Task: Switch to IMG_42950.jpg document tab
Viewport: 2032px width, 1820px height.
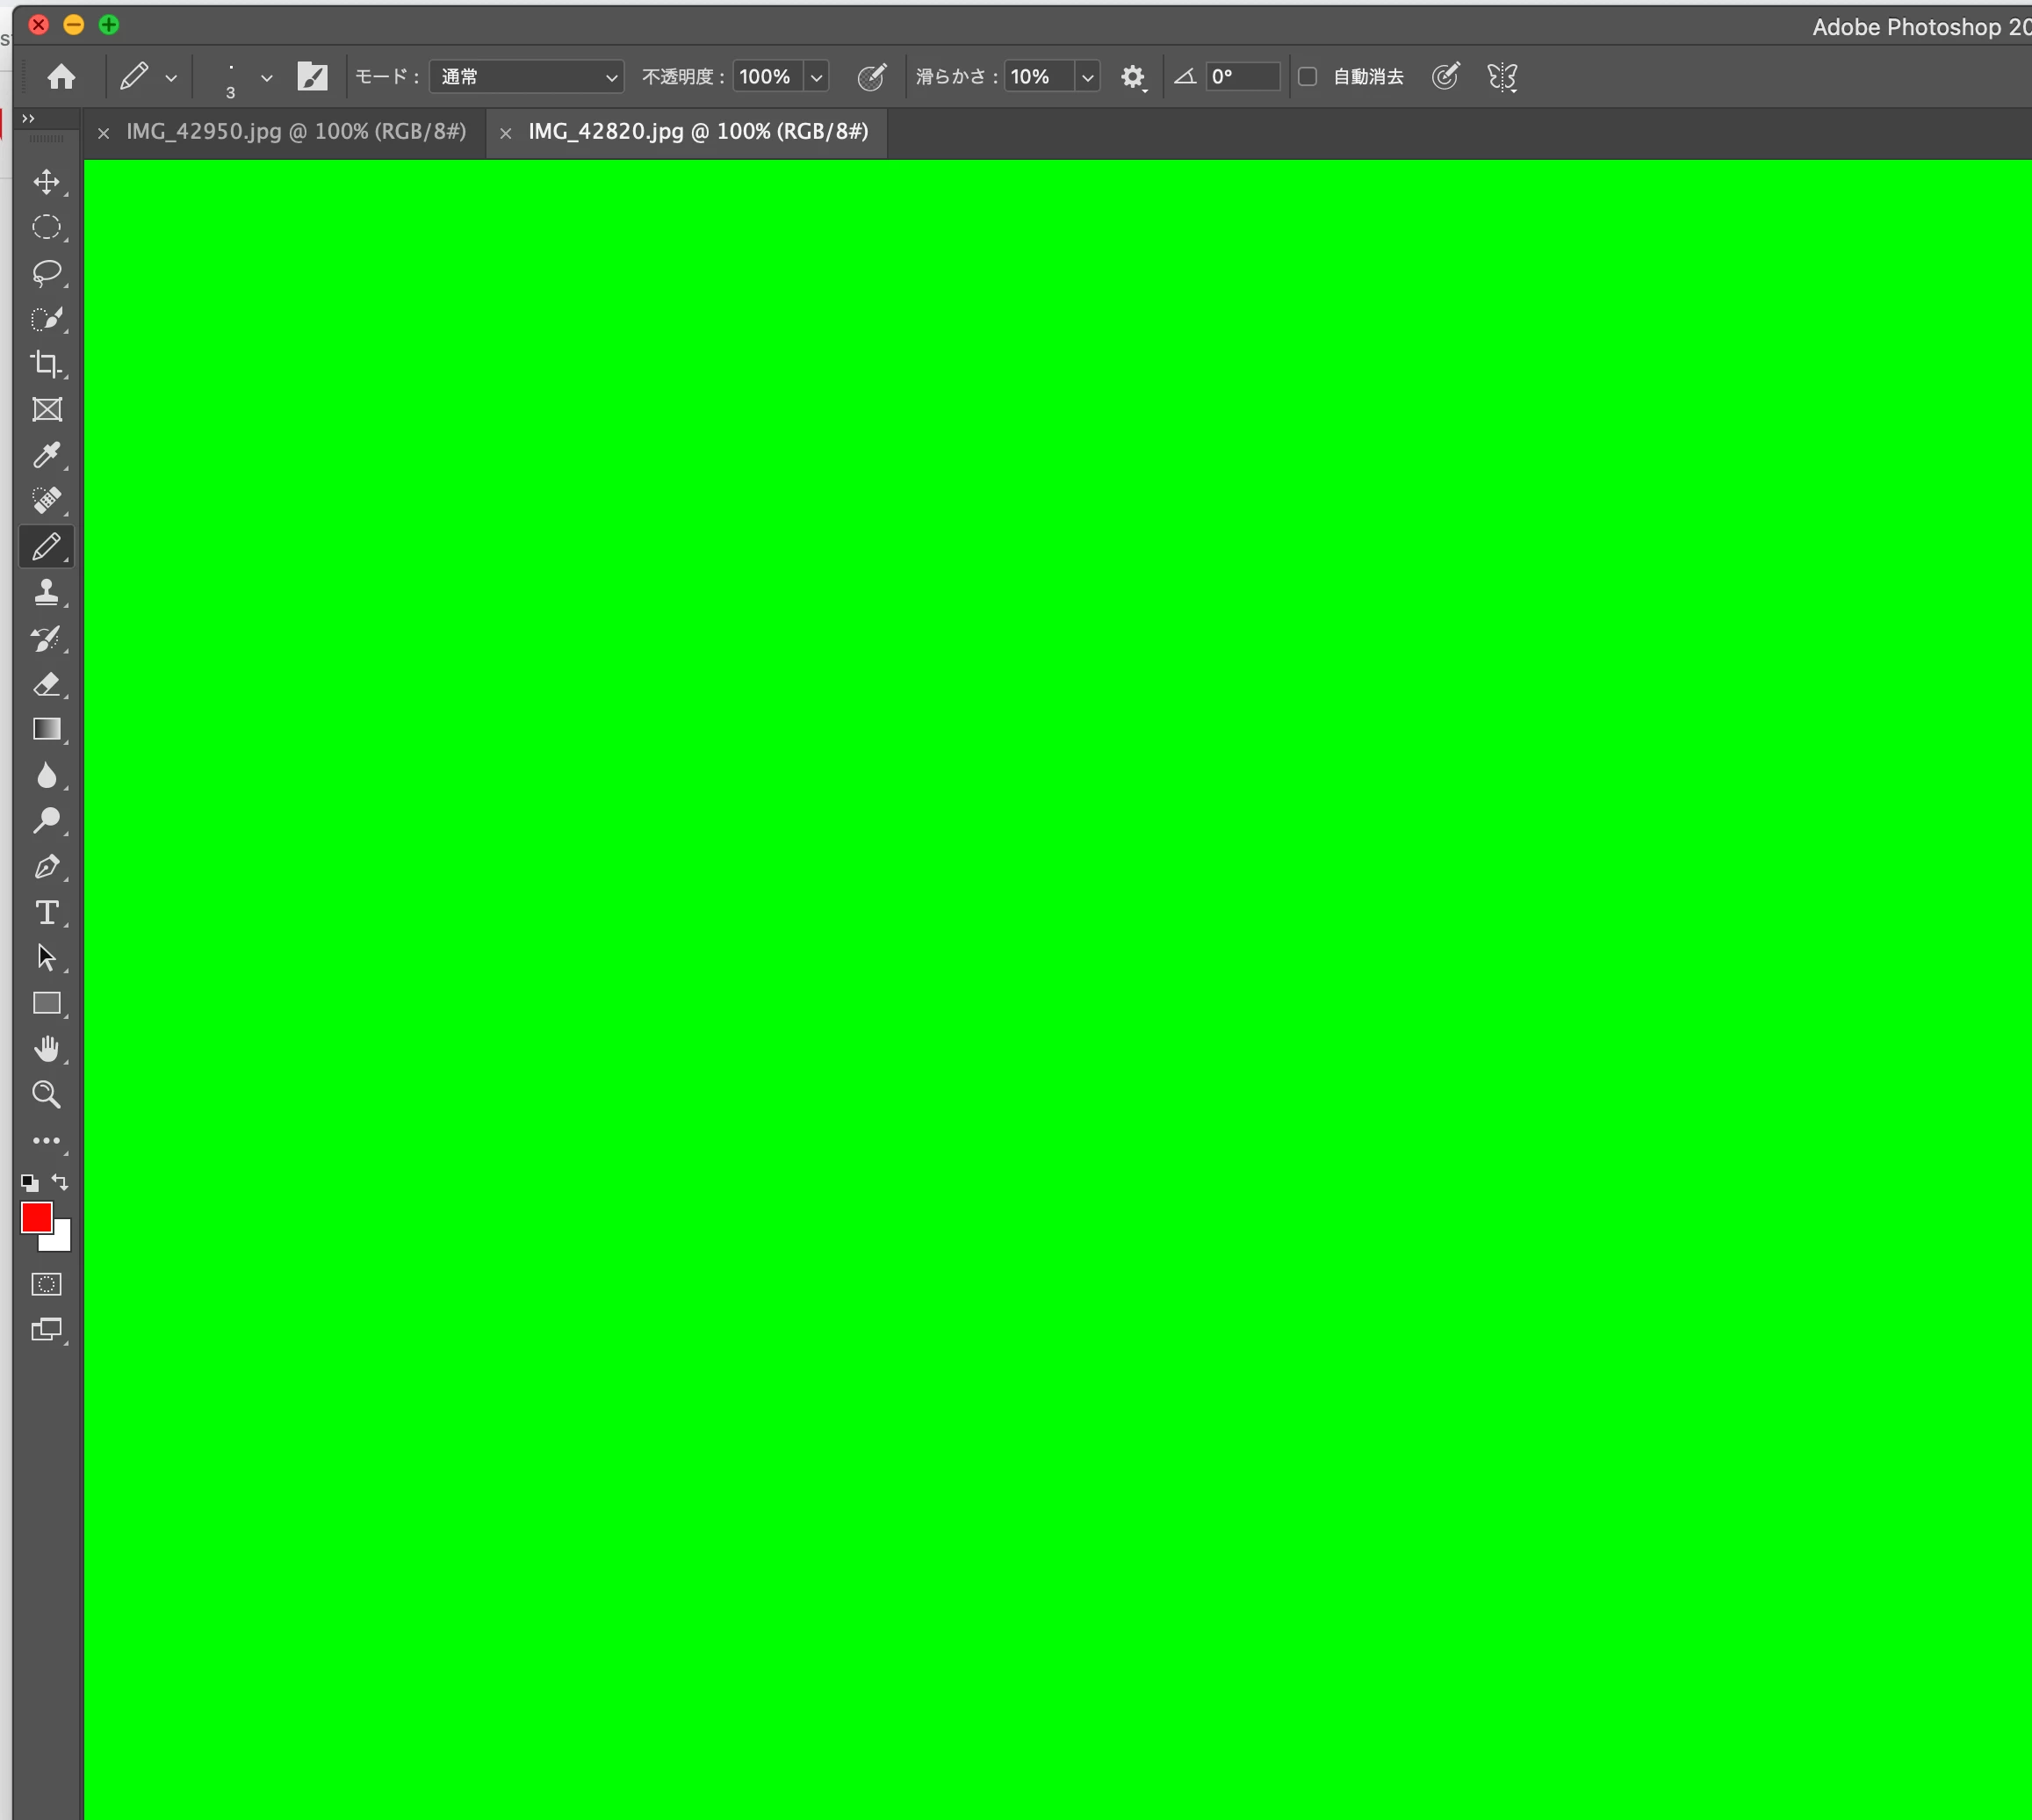Action: coord(296,132)
